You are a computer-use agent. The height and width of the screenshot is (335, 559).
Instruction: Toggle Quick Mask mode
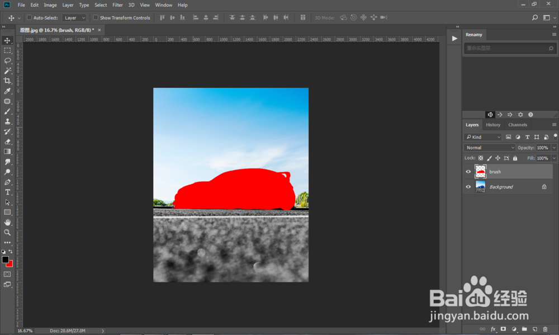coord(7,275)
